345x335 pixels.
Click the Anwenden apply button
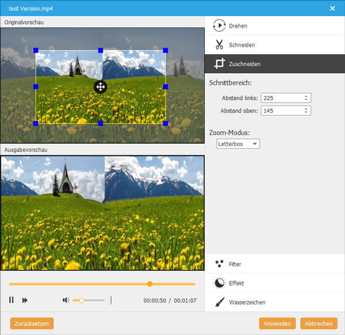coord(277,323)
